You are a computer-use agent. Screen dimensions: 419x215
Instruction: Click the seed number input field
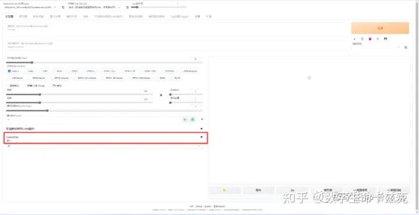coord(93,120)
